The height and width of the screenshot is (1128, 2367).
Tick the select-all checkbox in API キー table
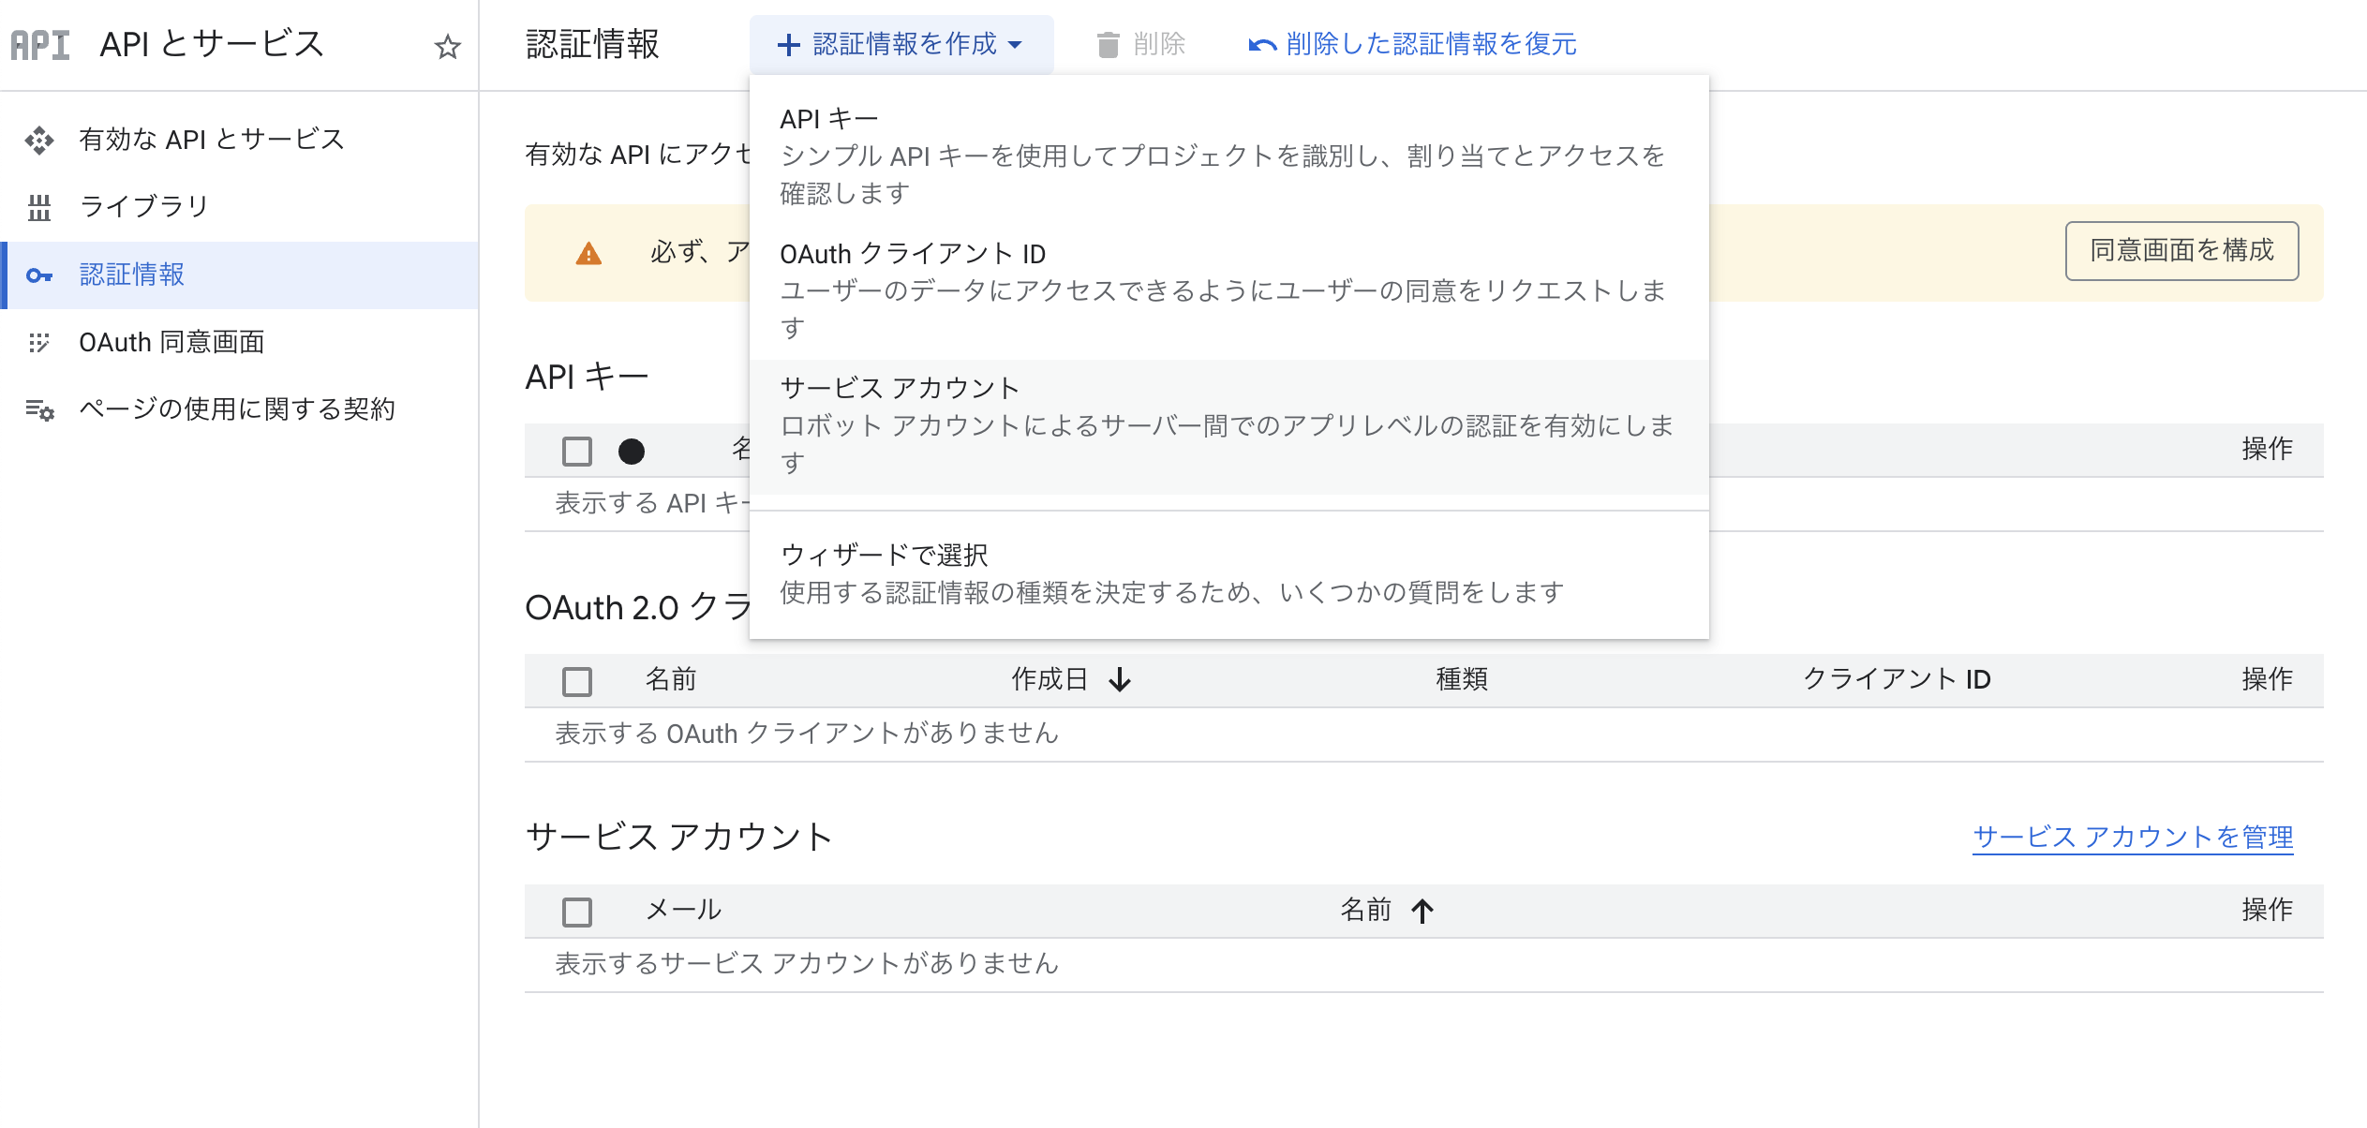pyautogui.click(x=577, y=452)
